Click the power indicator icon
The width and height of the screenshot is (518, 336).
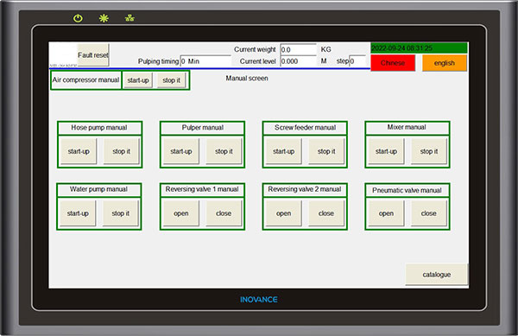point(78,18)
